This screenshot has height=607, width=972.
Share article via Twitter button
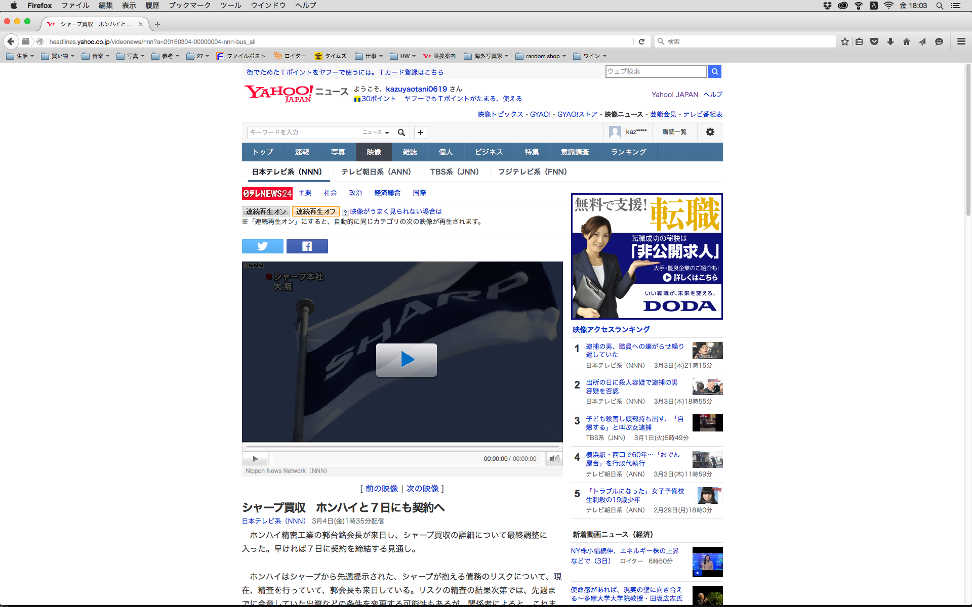(x=262, y=246)
